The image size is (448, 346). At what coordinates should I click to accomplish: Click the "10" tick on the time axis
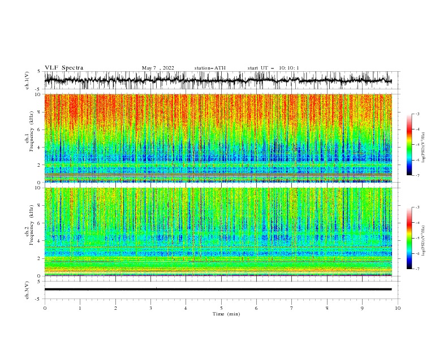tap(398, 308)
